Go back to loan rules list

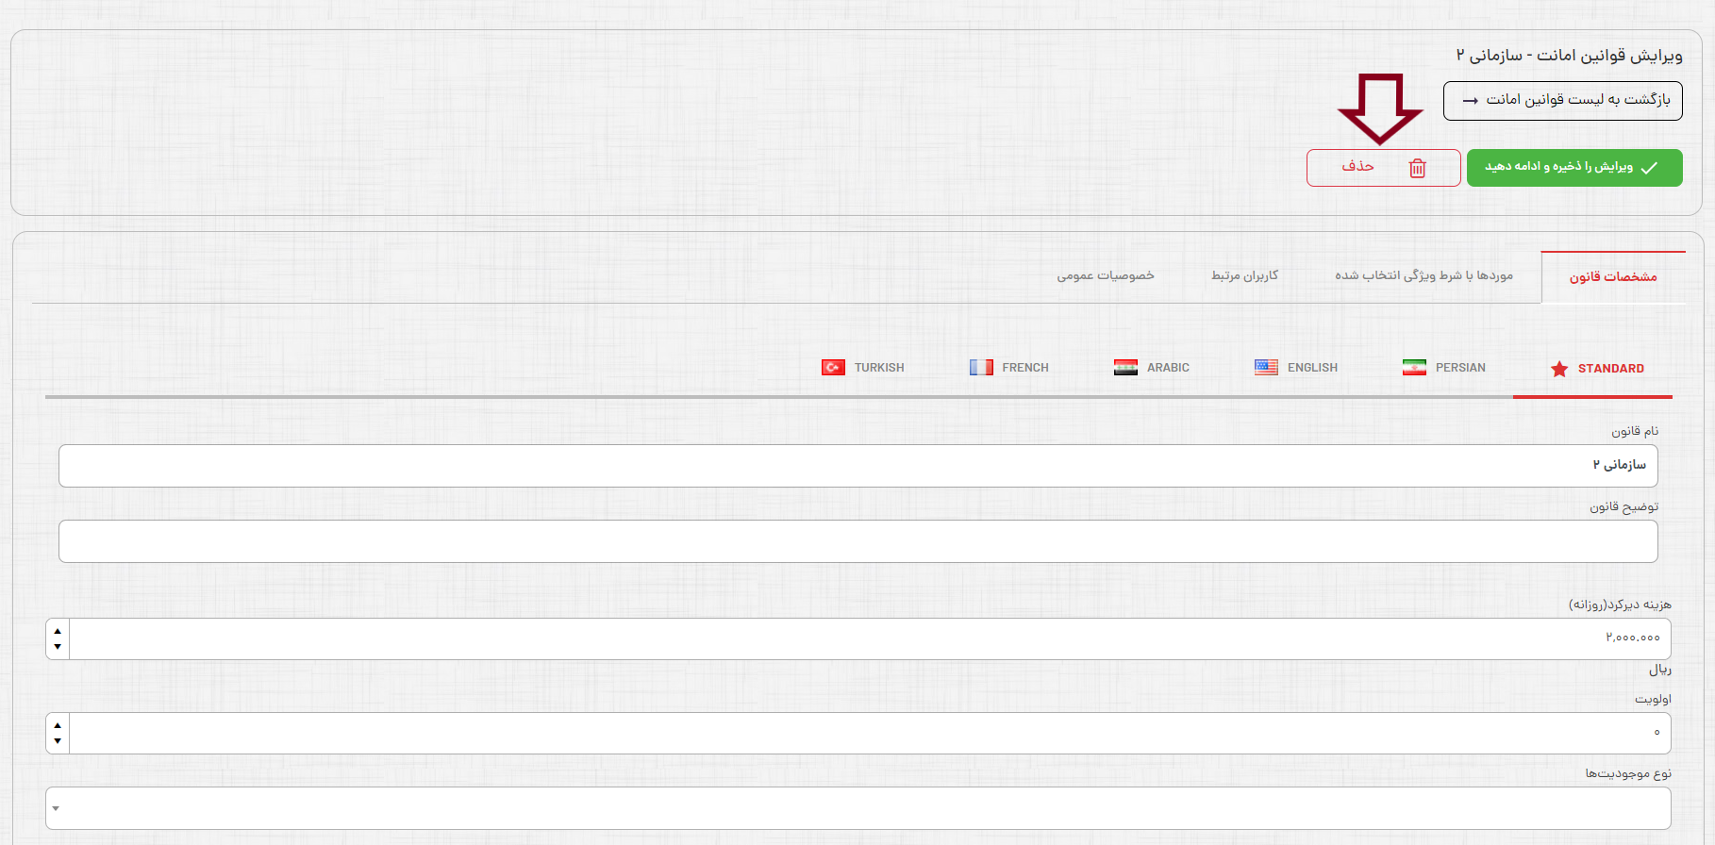pos(1562,100)
